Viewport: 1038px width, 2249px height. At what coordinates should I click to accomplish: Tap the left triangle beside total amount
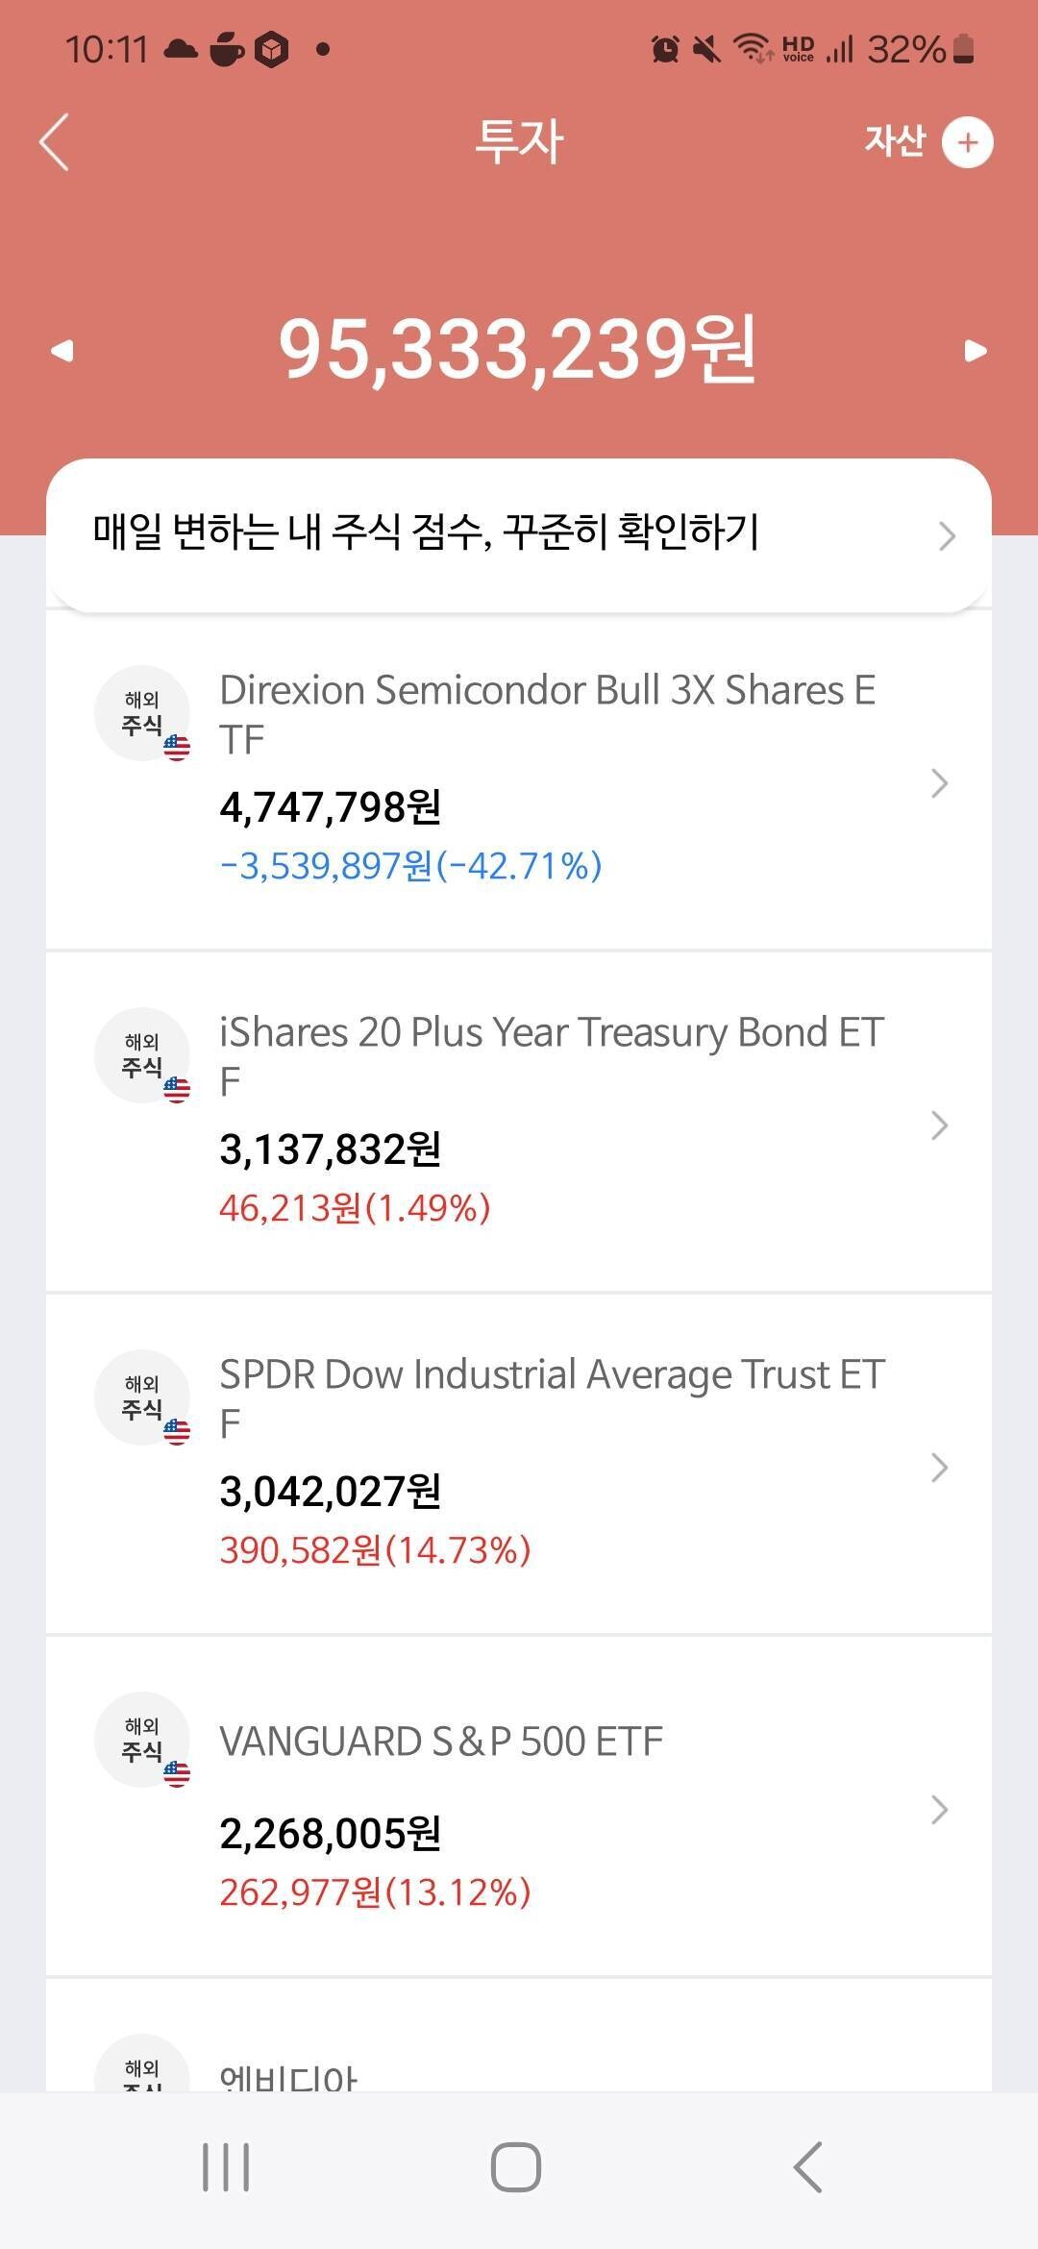pyautogui.click(x=62, y=351)
